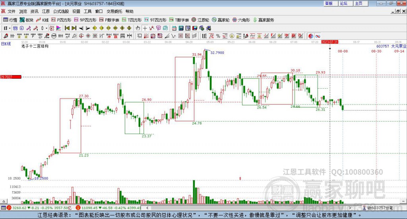The width and height of the screenshot is (407, 219).
Task: Step left with black left arrow
Action: pos(81,28)
